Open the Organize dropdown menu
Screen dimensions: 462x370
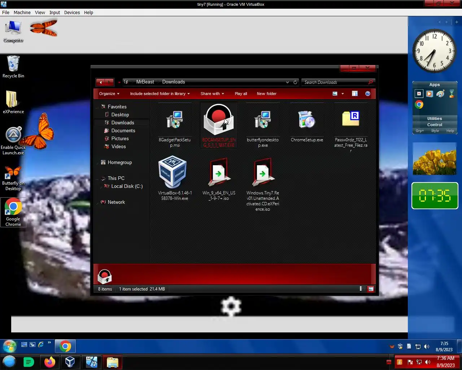coord(109,94)
